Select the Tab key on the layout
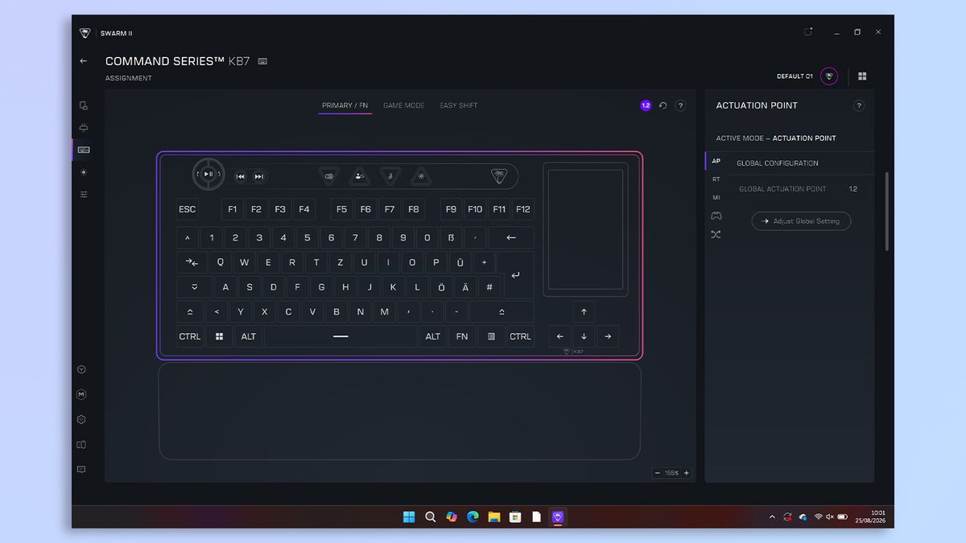The width and height of the screenshot is (966, 543). [192, 262]
